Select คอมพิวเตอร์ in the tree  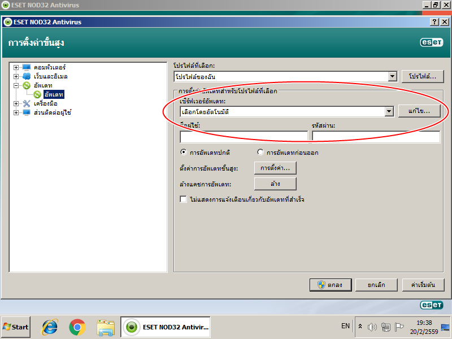(50, 67)
